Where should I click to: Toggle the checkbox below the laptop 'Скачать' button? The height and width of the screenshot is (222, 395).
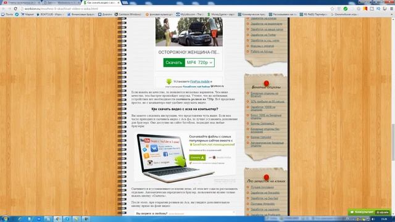tap(191, 163)
